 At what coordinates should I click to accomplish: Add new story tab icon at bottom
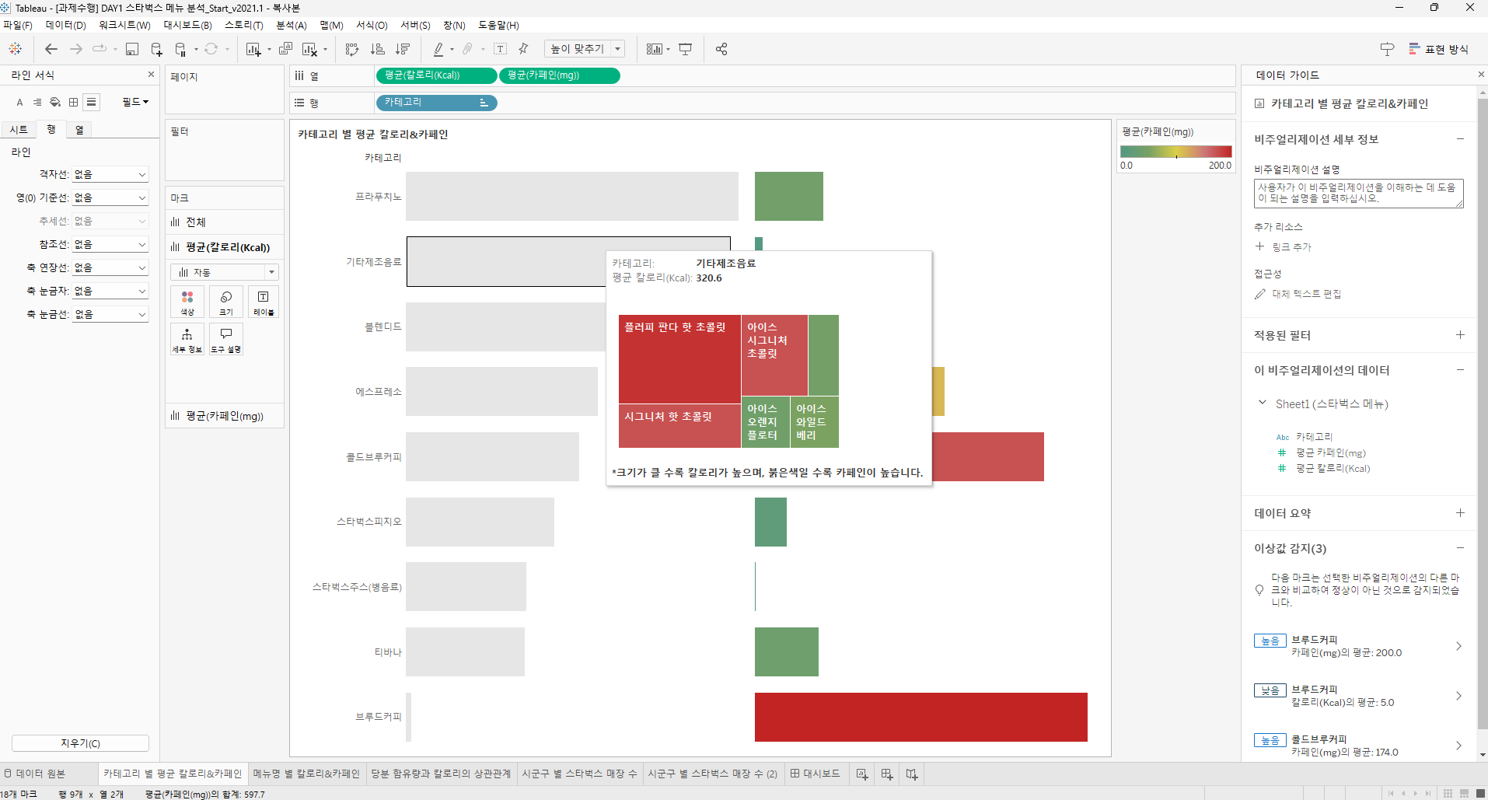pos(912,774)
